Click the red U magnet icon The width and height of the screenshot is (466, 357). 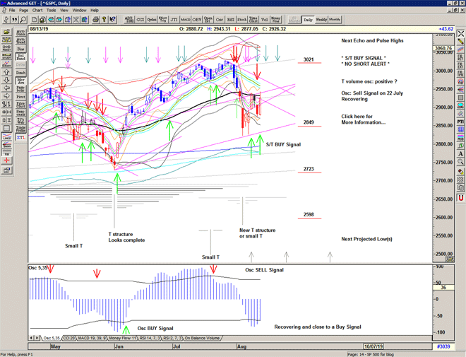tap(460, 197)
